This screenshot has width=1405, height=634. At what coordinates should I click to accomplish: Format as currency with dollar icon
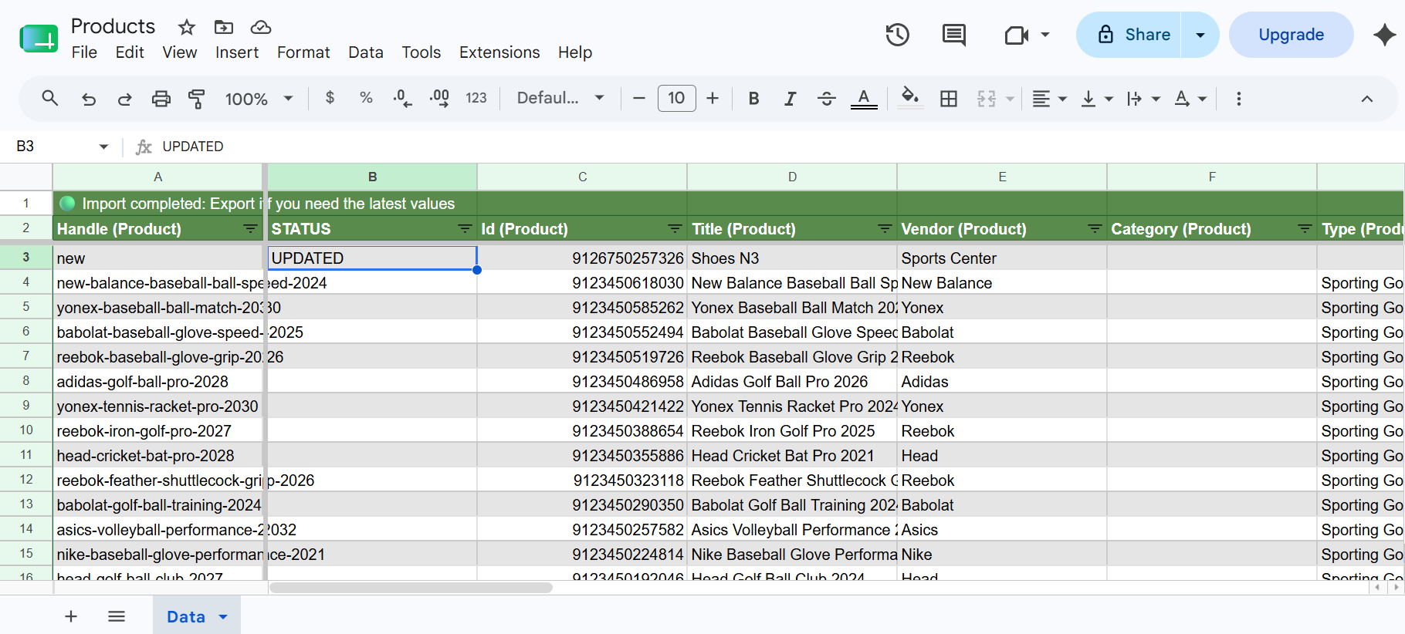[x=330, y=98]
